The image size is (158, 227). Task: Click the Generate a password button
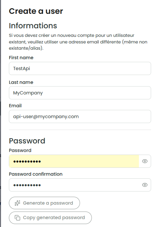point(44,203)
